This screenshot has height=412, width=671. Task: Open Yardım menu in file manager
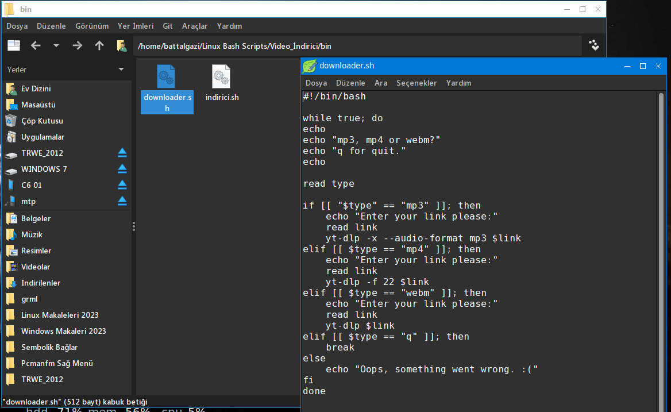pyautogui.click(x=229, y=26)
